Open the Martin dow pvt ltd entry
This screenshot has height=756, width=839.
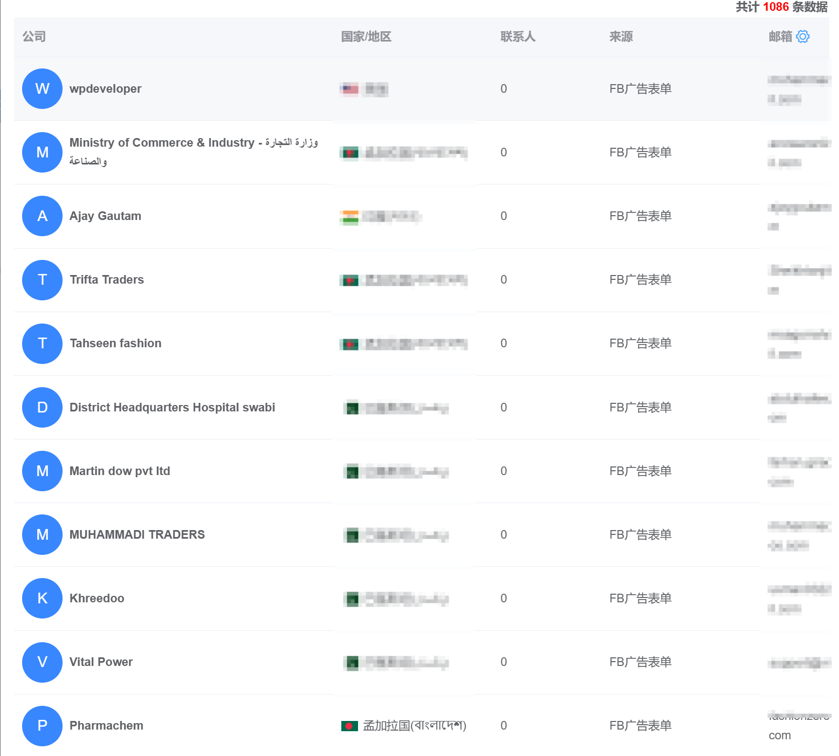pos(120,471)
